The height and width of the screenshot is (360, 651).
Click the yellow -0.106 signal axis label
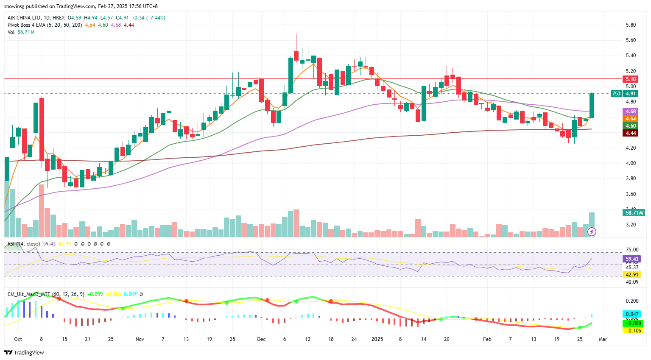click(633, 330)
